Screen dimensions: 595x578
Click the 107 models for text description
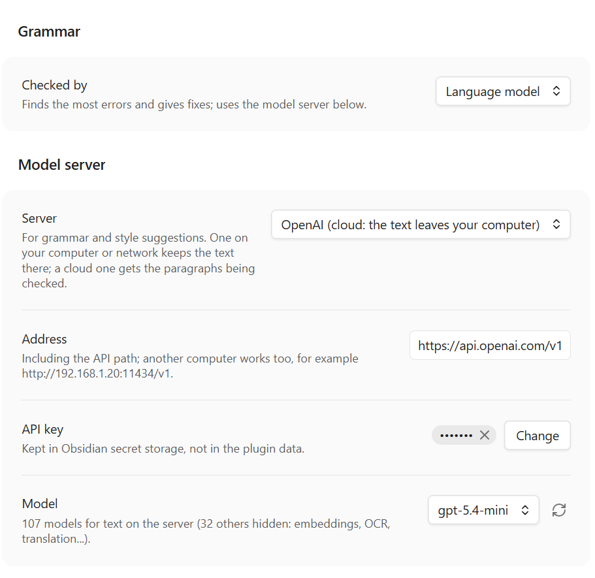pyautogui.click(x=206, y=531)
